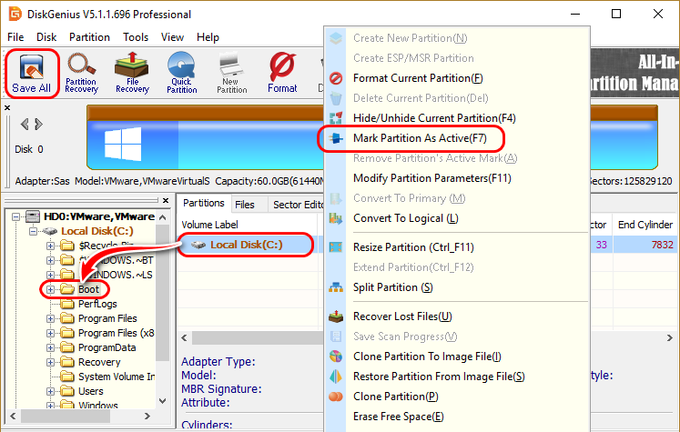Click the Restore Partition From Image File icon
The height and width of the screenshot is (432, 680).
[336, 377]
